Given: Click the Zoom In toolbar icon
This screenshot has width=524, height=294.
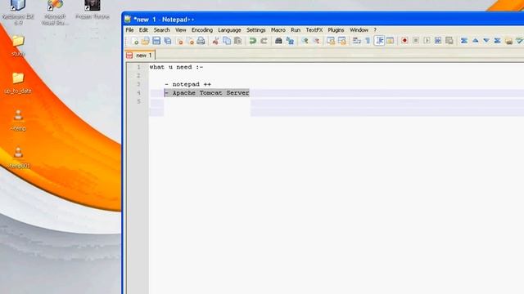Looking at the screenshot, I should pos(305,41).
